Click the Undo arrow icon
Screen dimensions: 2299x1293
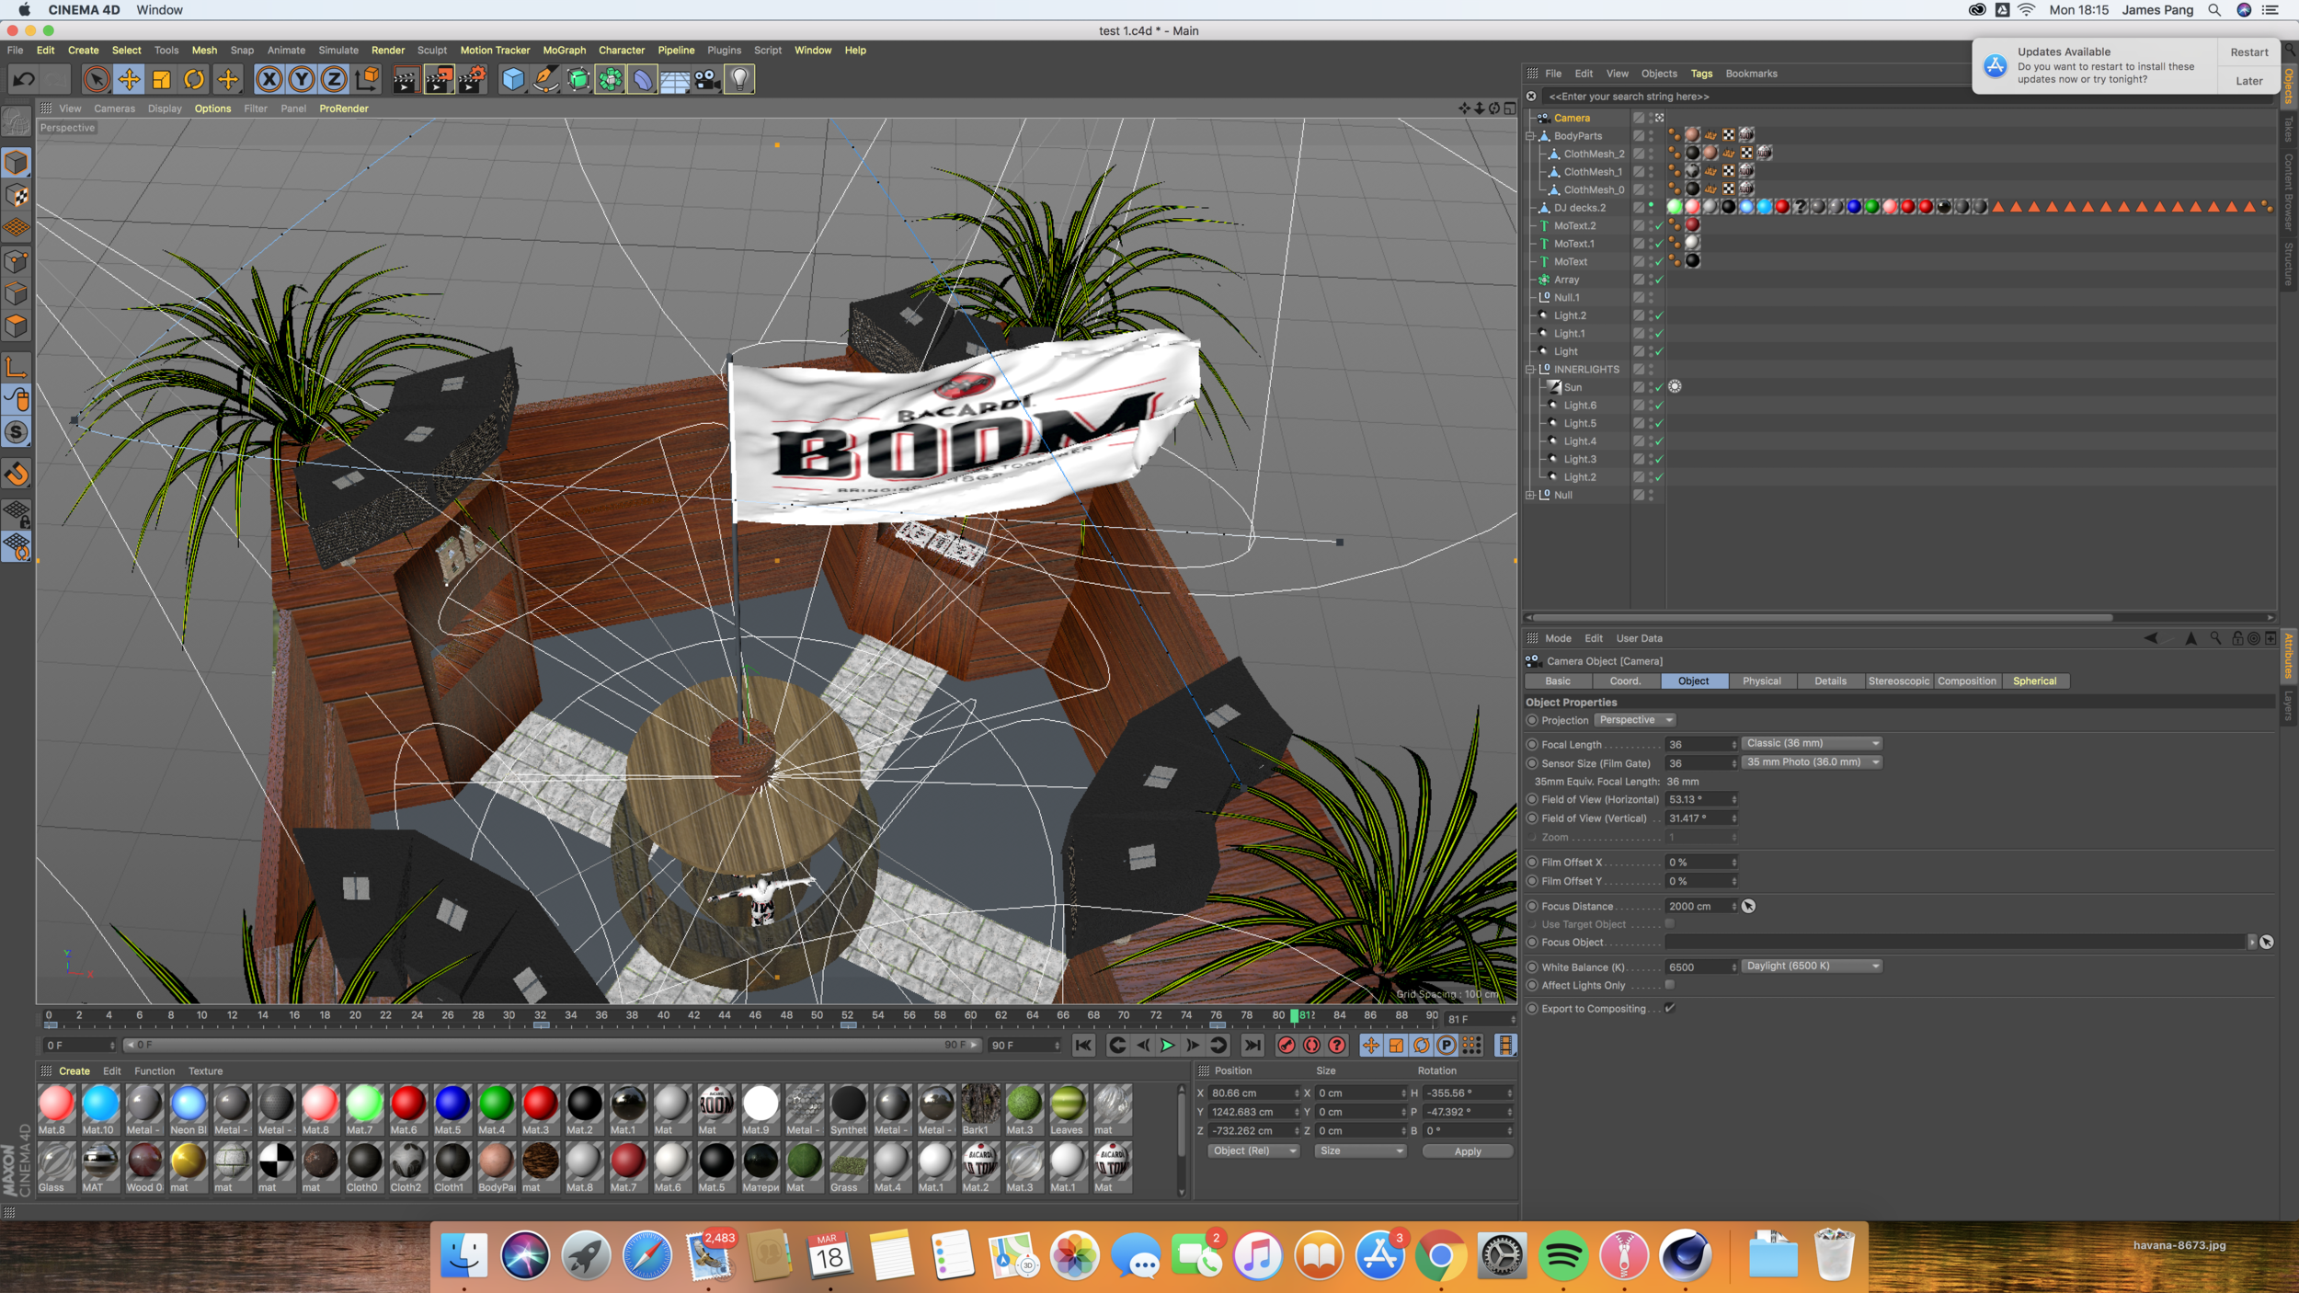(x=24, y=79)
